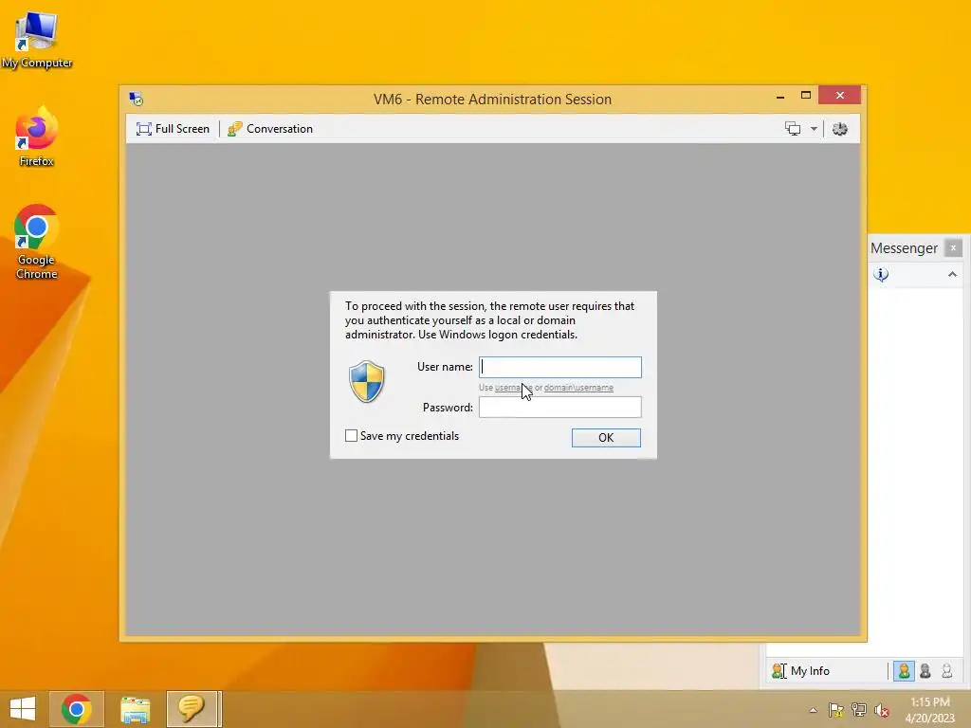Open the taskbar clock and date
971x728 pixels.
pyautogui.click(x=929, y=710)
